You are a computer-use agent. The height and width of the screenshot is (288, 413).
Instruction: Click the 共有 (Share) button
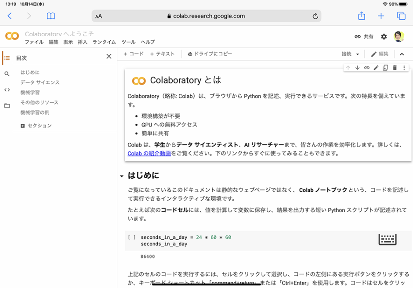click(x=364, y=37)
